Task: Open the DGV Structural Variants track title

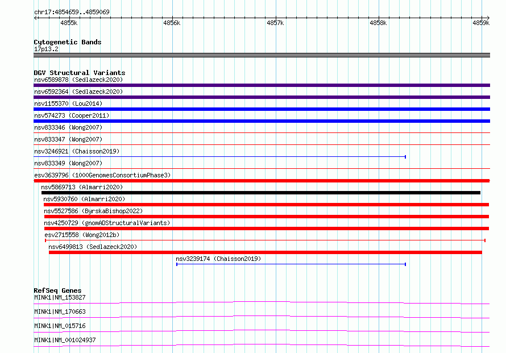Action: point(80,73)
